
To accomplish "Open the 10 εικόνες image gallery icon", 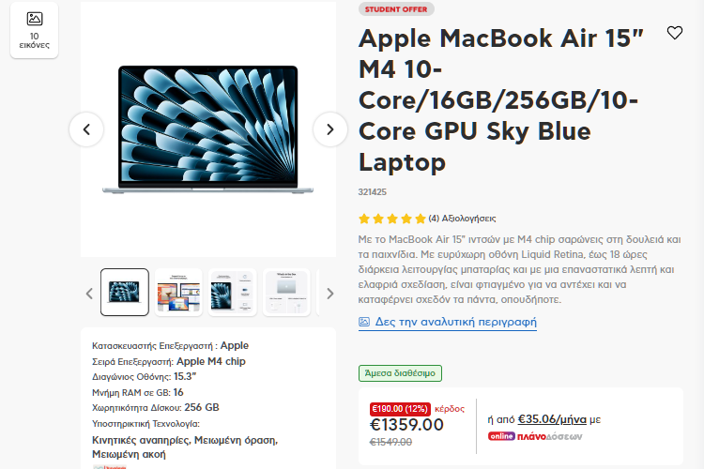I will click(x=34, y=30).
